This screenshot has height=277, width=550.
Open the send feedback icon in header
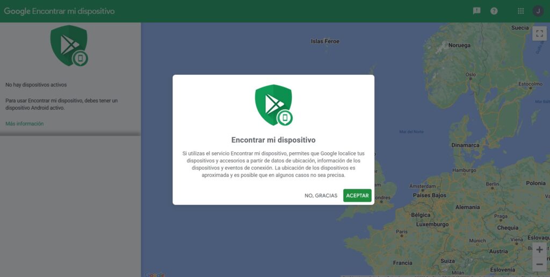(x=477, y=11)
